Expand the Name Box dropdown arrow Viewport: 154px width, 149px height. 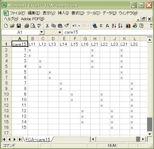click(x=42, y=32)
